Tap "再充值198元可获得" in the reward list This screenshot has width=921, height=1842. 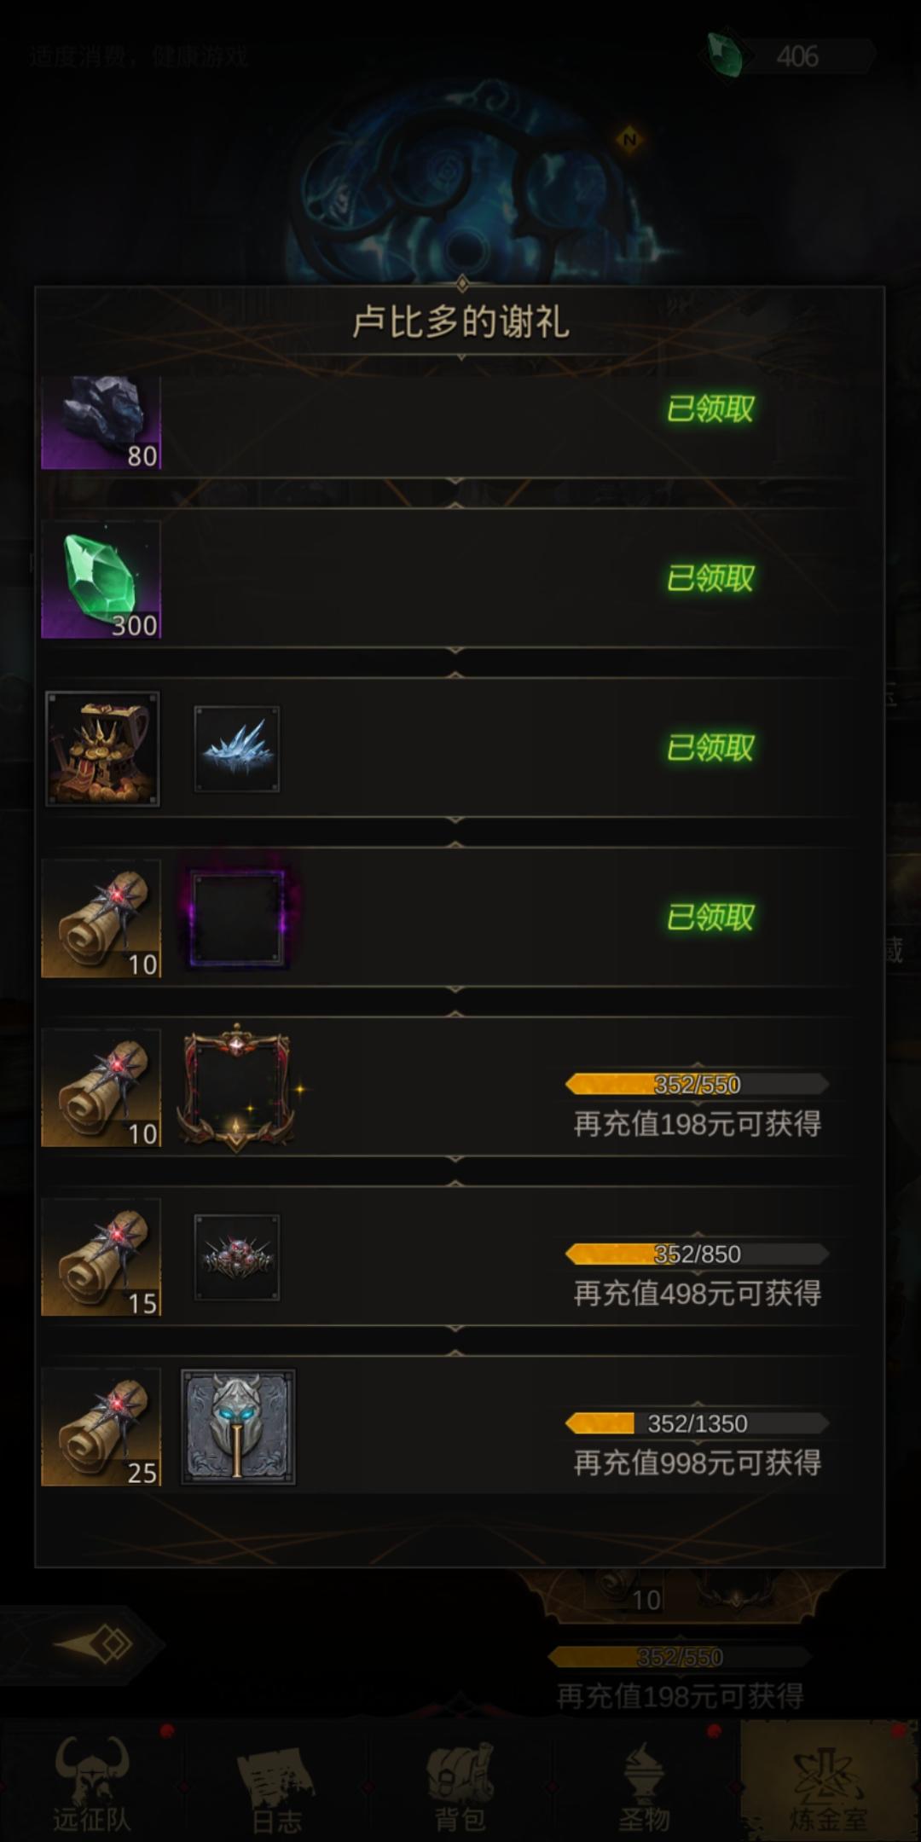(697, 1124)
